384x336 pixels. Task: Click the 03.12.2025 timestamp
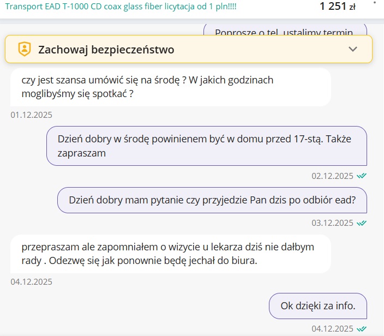[x=332, y=223]
